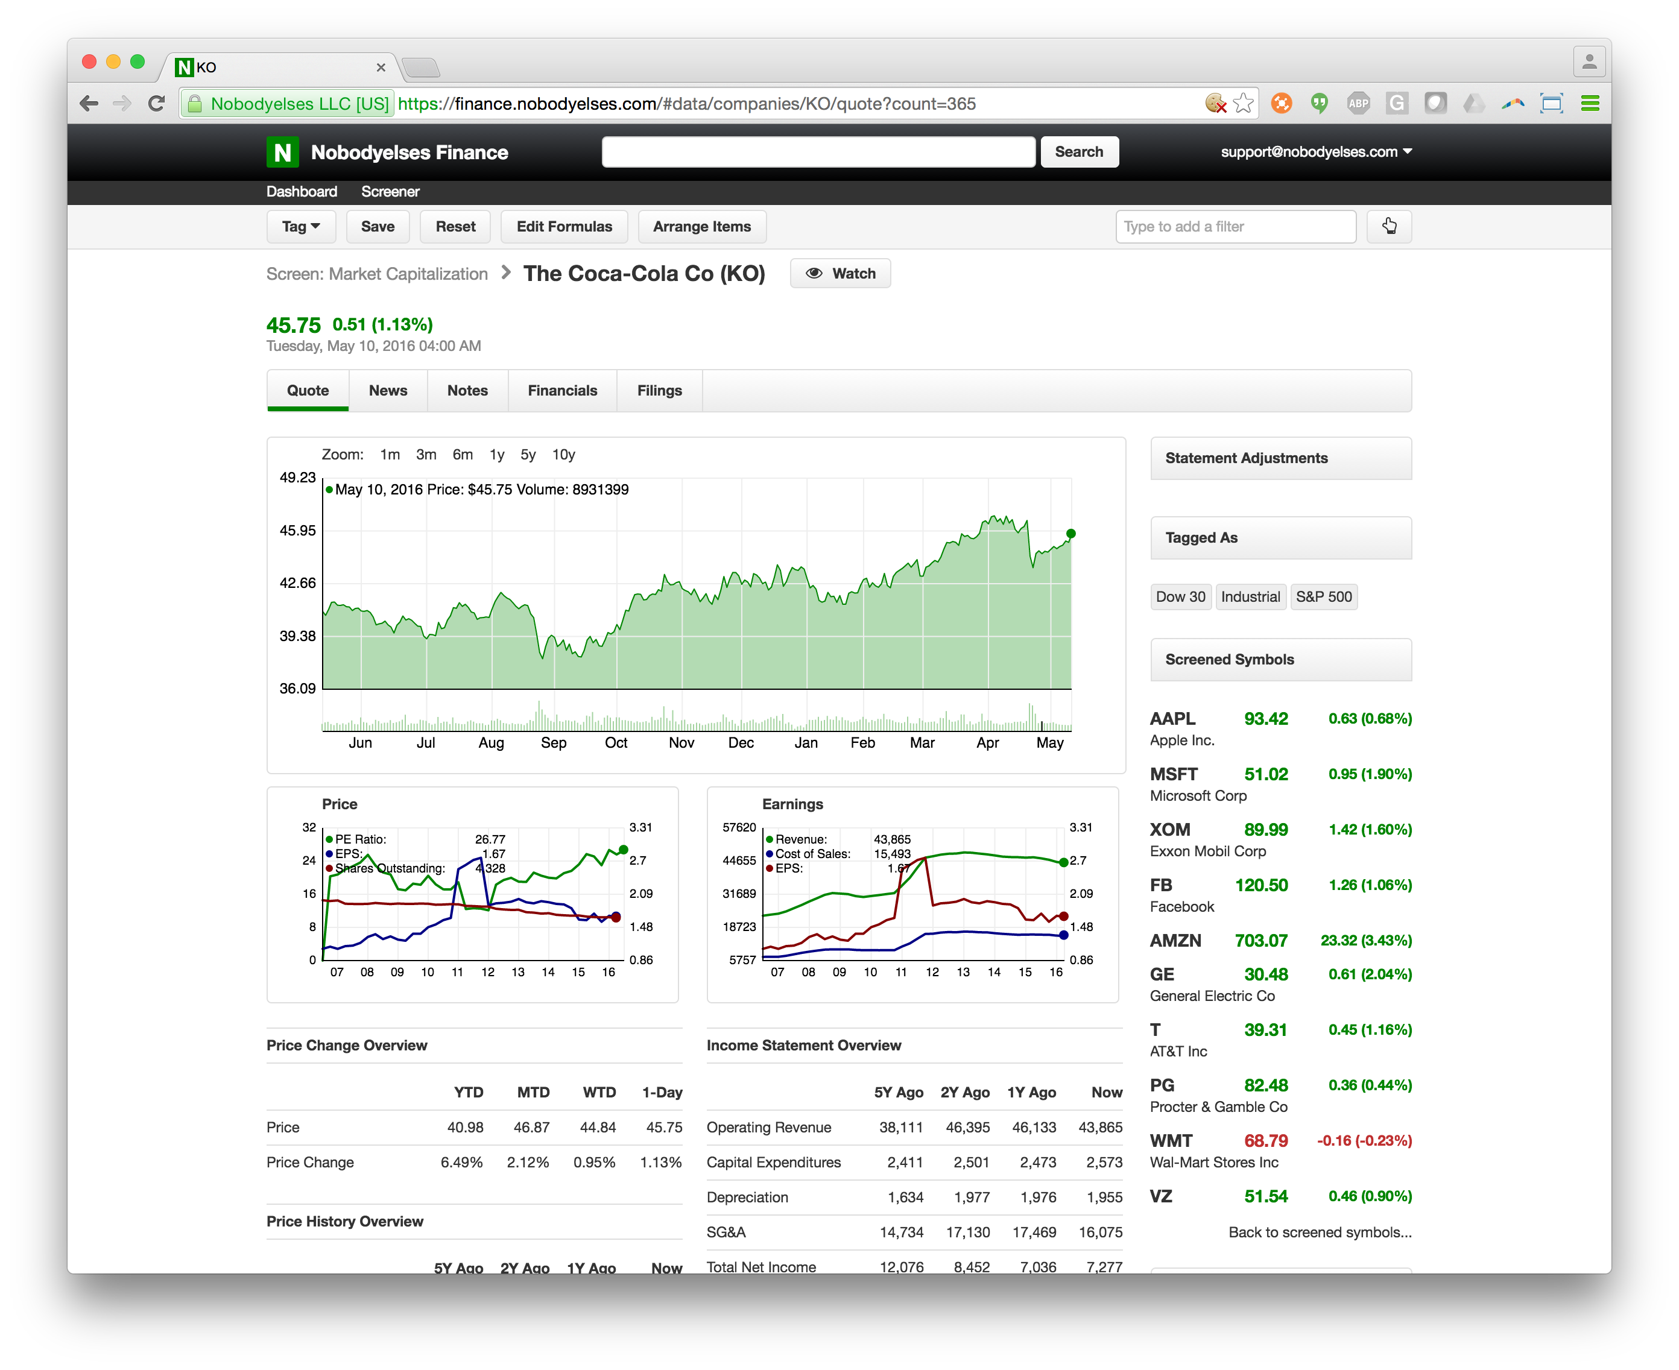The width and height of the screenshot is (1679, 1370).
Task: Open the green Chrome hamburger menu
Action: (x=1590, y=103)
